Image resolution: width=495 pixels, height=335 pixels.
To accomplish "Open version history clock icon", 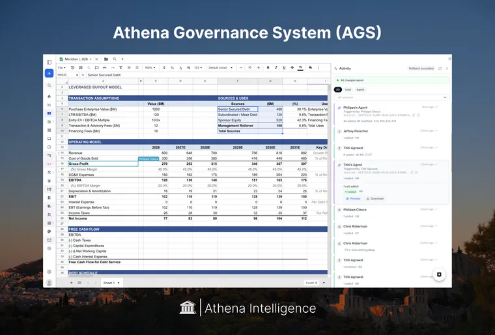I will point(72,68).
